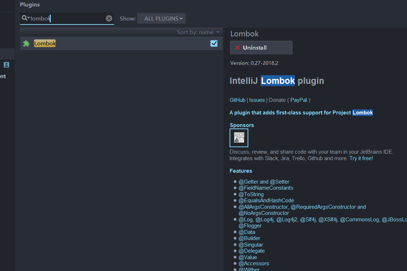407x271 pixels.
Task: Open the @Getter and @Setter feature link
Action: pyautogui.click(x=264, y=182)
